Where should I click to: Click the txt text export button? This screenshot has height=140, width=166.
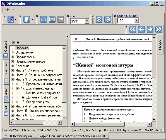(x=61, y=19)
